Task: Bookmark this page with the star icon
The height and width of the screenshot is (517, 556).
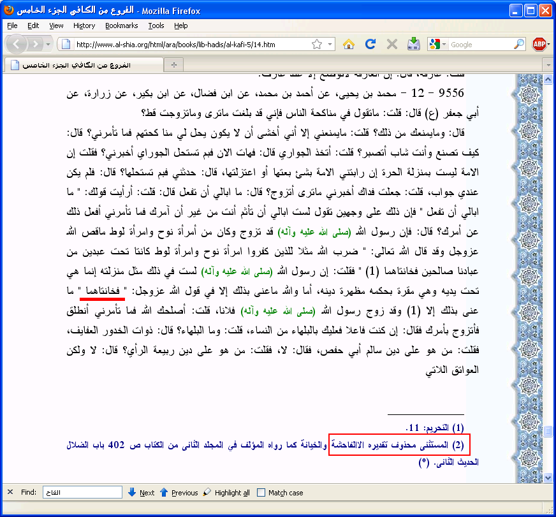Action: click(317, 45)
